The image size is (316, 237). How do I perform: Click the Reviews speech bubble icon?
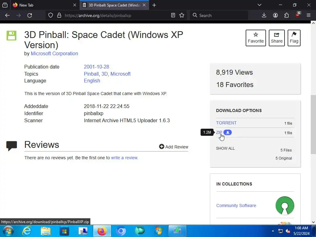pyautogui.click(x=12, y=146)
